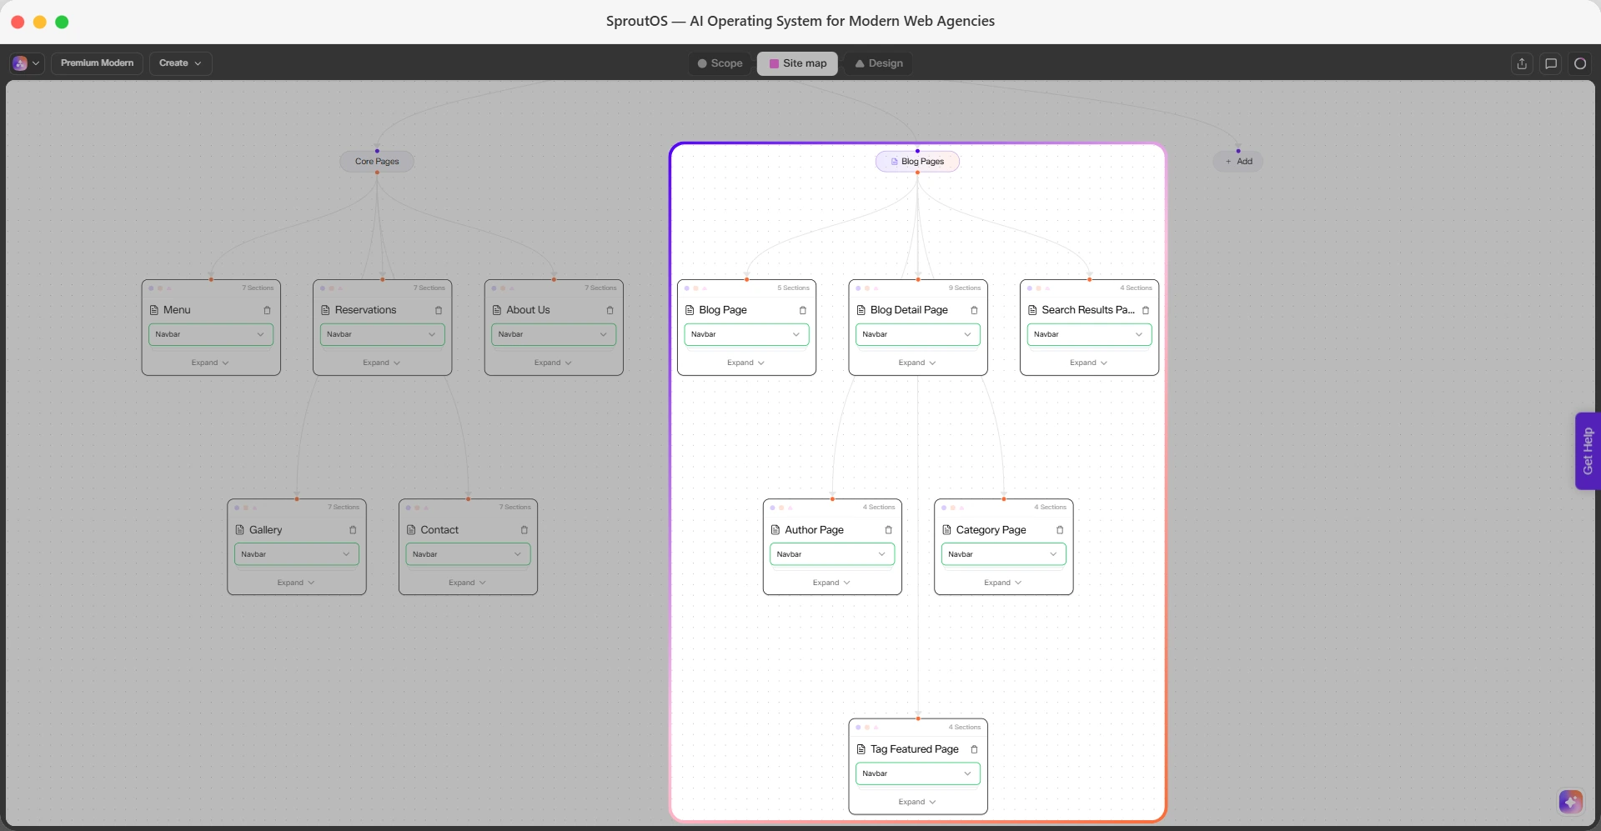1601x831 pixels.
Task: Click the "Search Results Pa..." title text
Action: tap(1088, 310)
